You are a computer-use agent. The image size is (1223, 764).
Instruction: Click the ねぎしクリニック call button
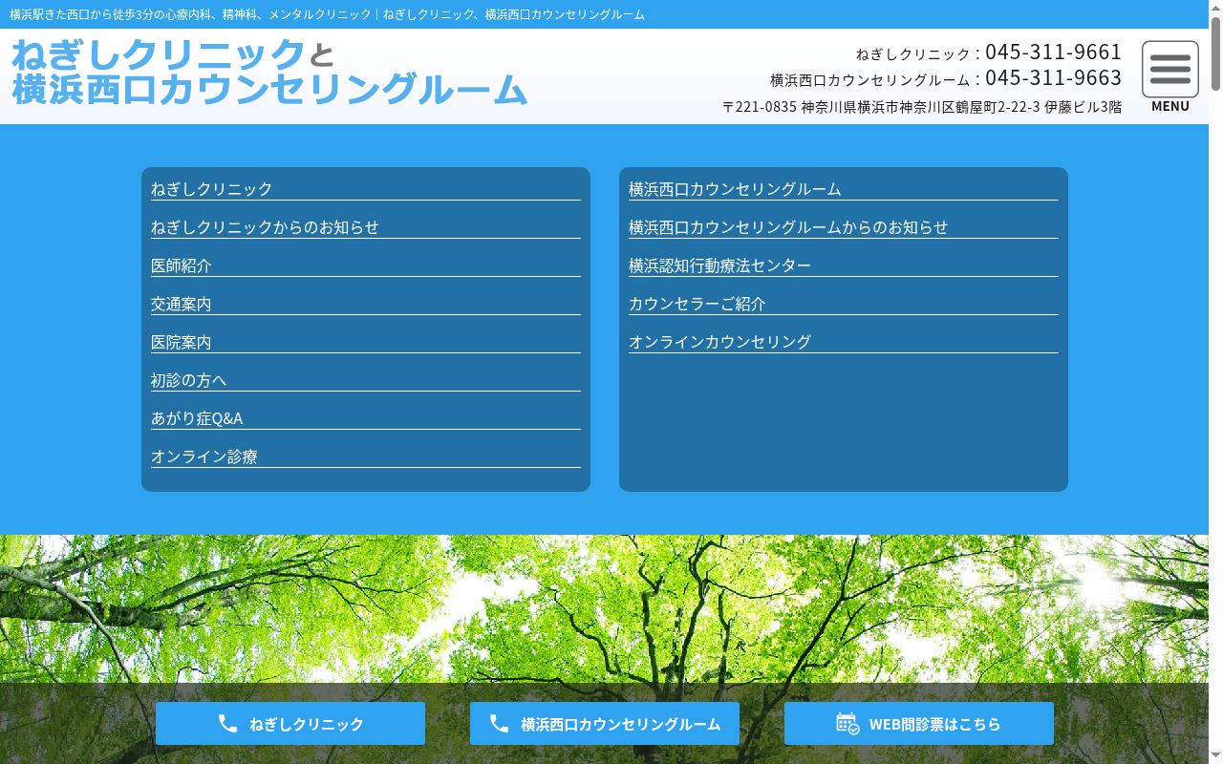[x=290, y=724]
